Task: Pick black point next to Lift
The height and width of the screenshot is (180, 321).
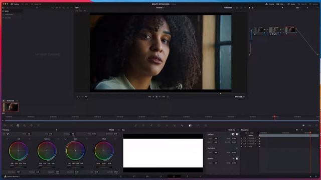Action: click(8, 139)
